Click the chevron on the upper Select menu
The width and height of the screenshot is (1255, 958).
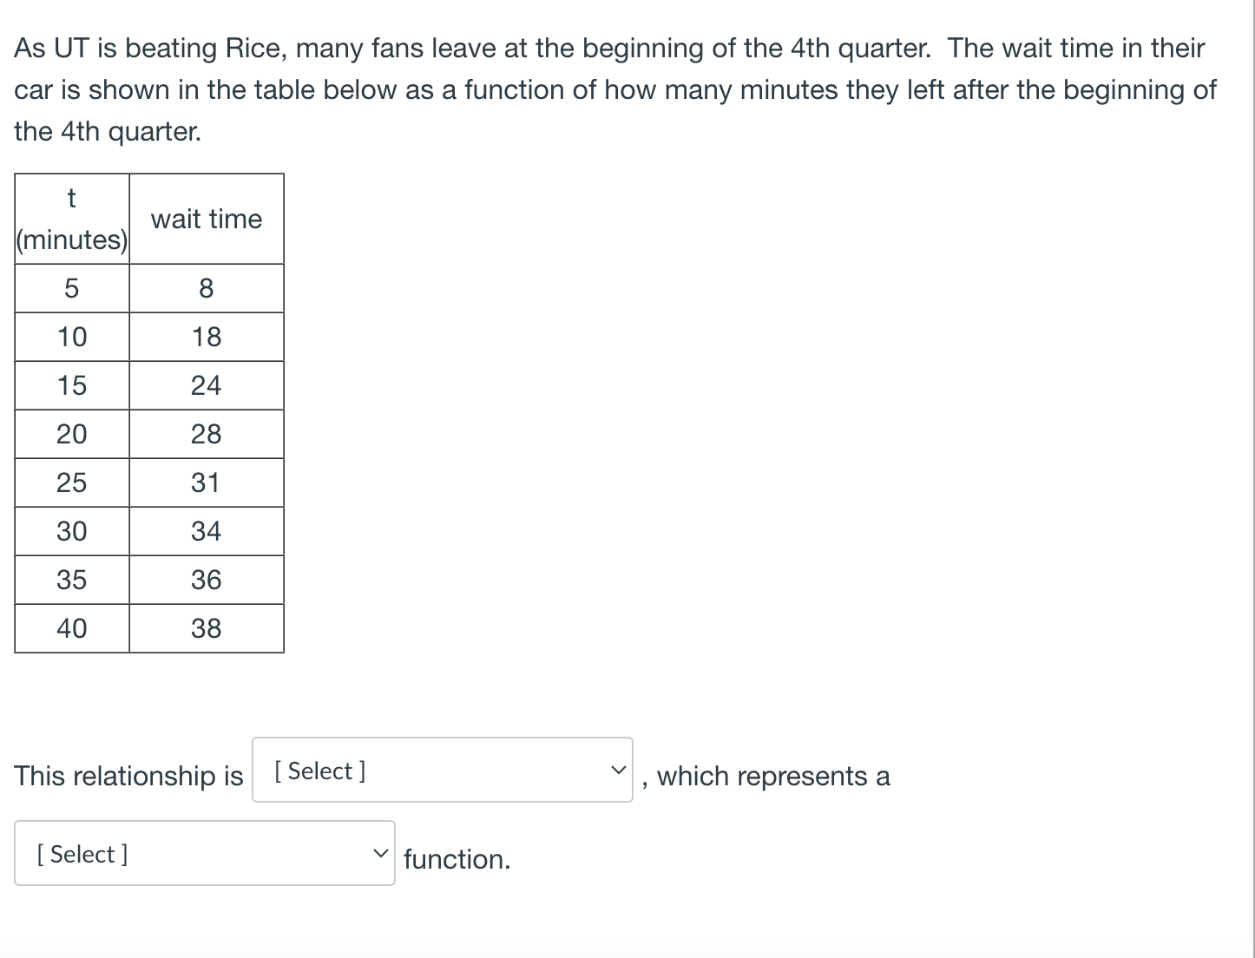618,767
